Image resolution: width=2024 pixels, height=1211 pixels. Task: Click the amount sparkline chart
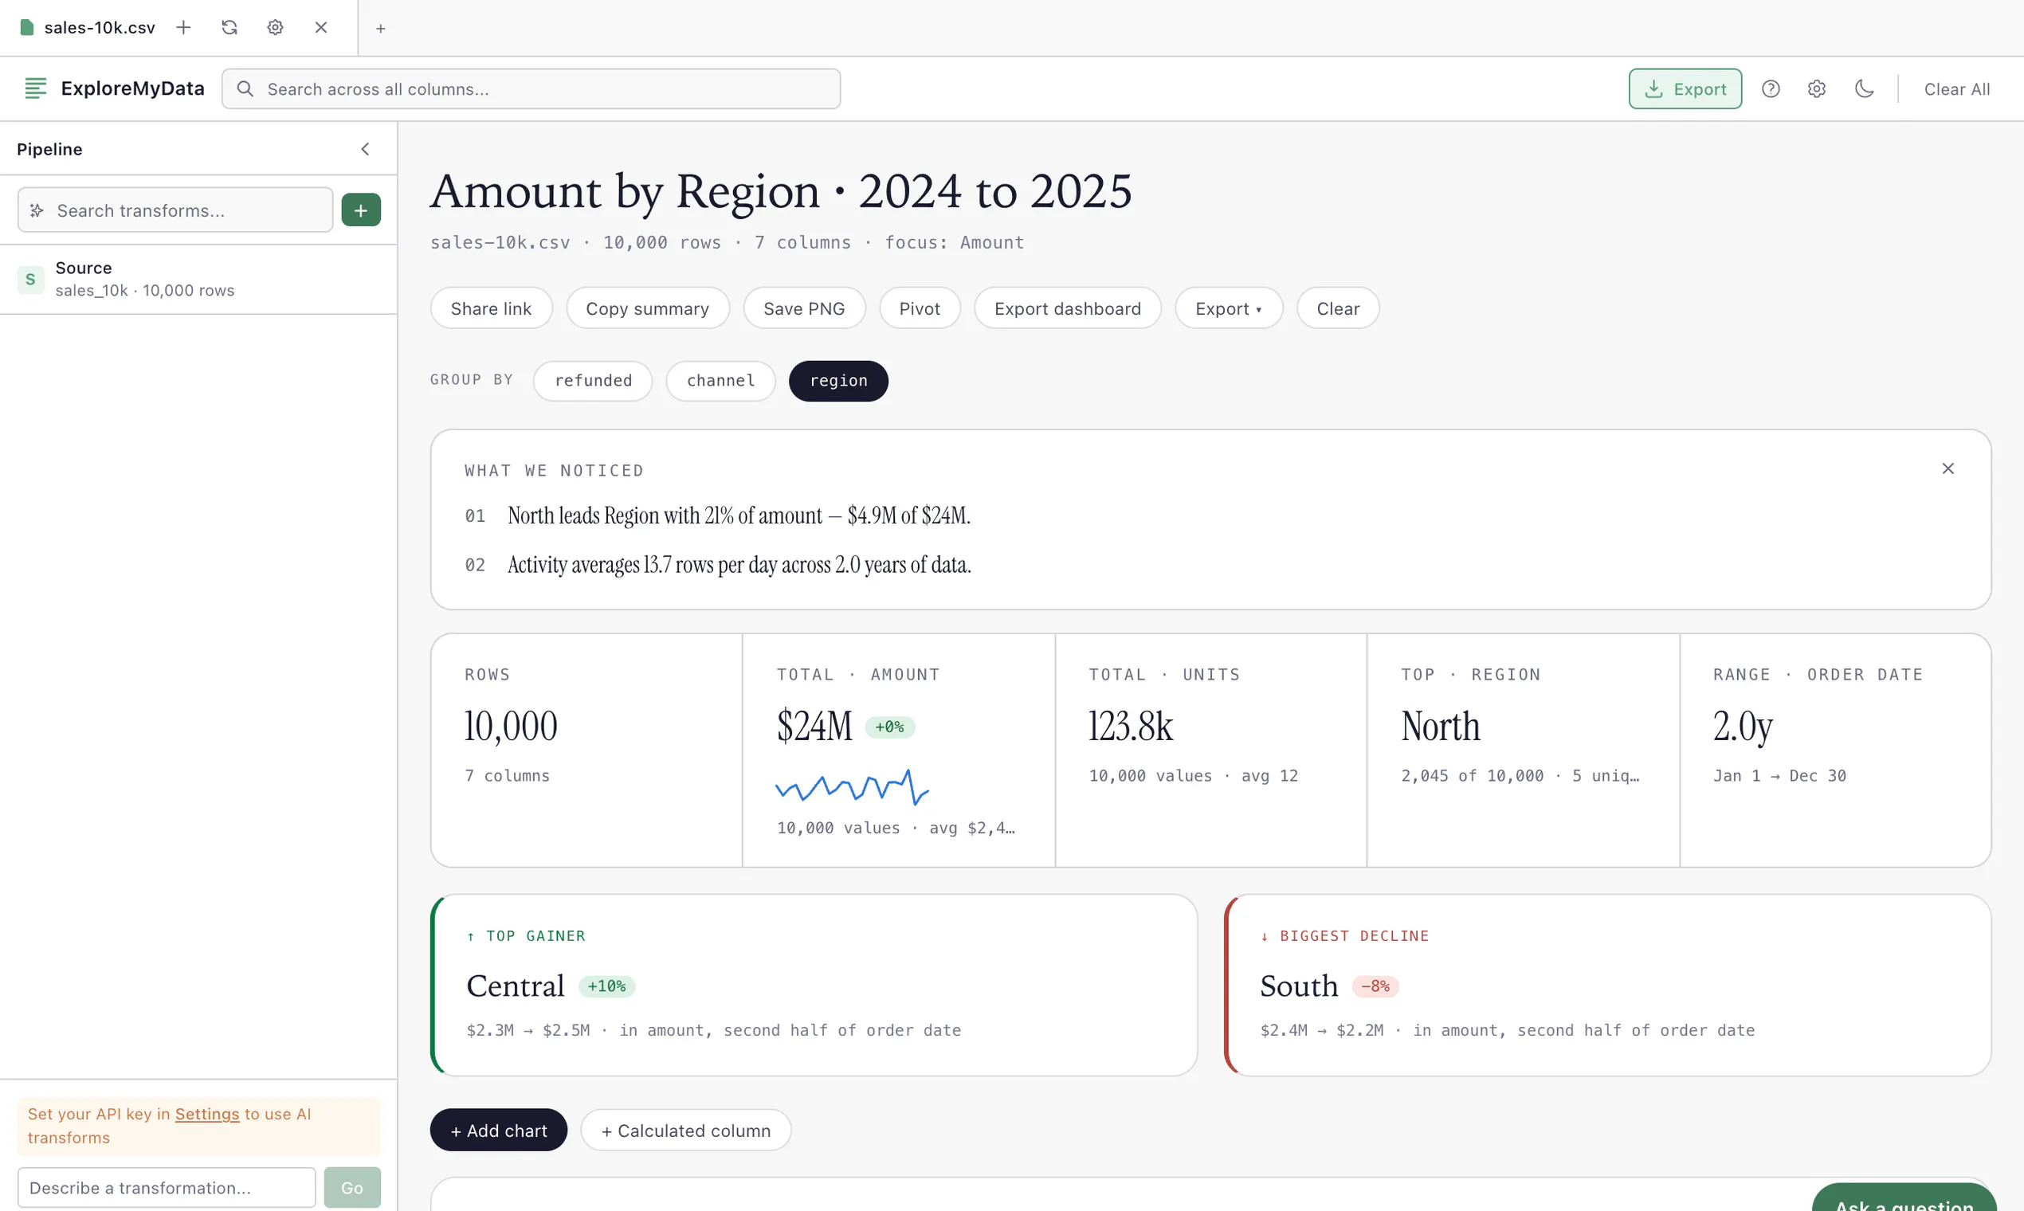click(852, 786)
